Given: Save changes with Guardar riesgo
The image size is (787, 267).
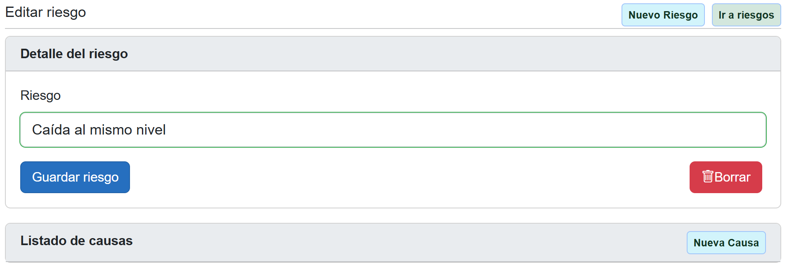Looking at the screenshot, I should point(75,177).
